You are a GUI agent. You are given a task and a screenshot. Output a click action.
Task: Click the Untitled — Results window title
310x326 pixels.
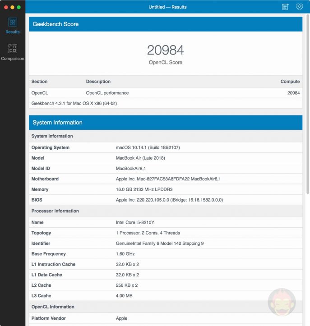click(167, 7)
